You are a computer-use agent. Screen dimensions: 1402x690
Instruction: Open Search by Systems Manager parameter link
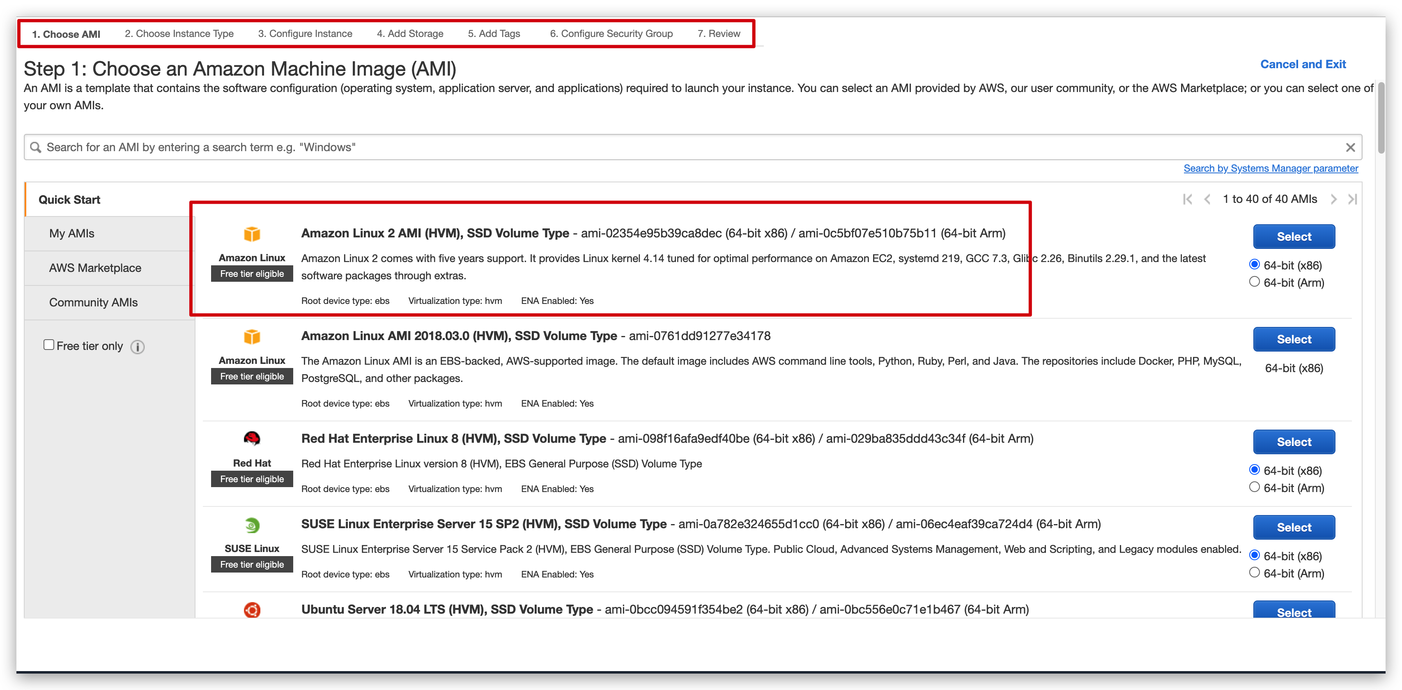[1271, 169]
